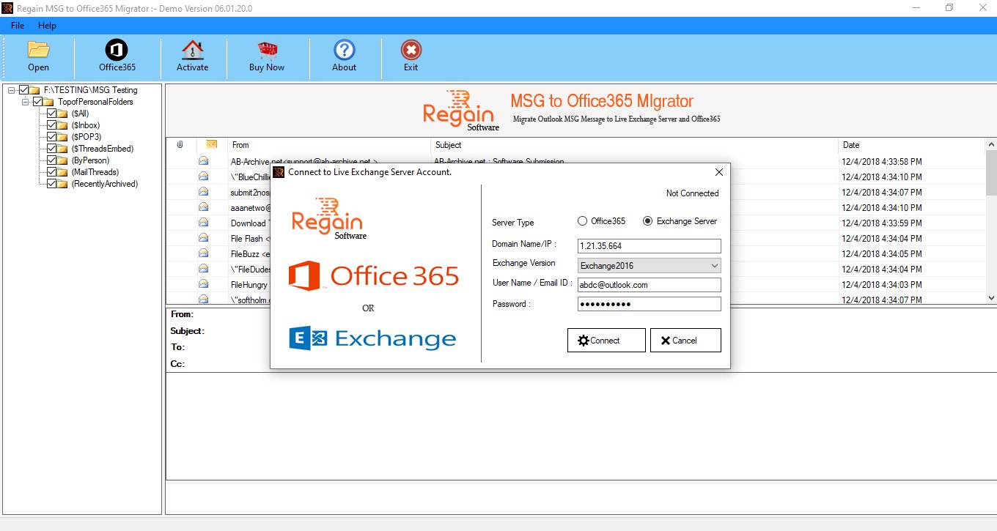Screen dimensions: 997x531
Task: Sort the list by the From column header
Action: click(328, 145)
